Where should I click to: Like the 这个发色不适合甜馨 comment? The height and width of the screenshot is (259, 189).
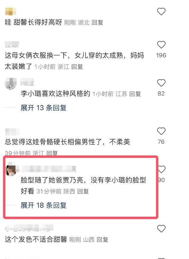click(161, 229)
